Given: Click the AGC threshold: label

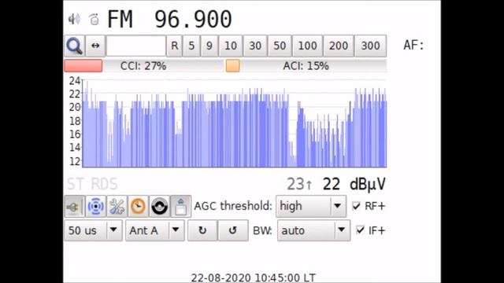Looking at the screenshot, I should (x=233, y=206).
